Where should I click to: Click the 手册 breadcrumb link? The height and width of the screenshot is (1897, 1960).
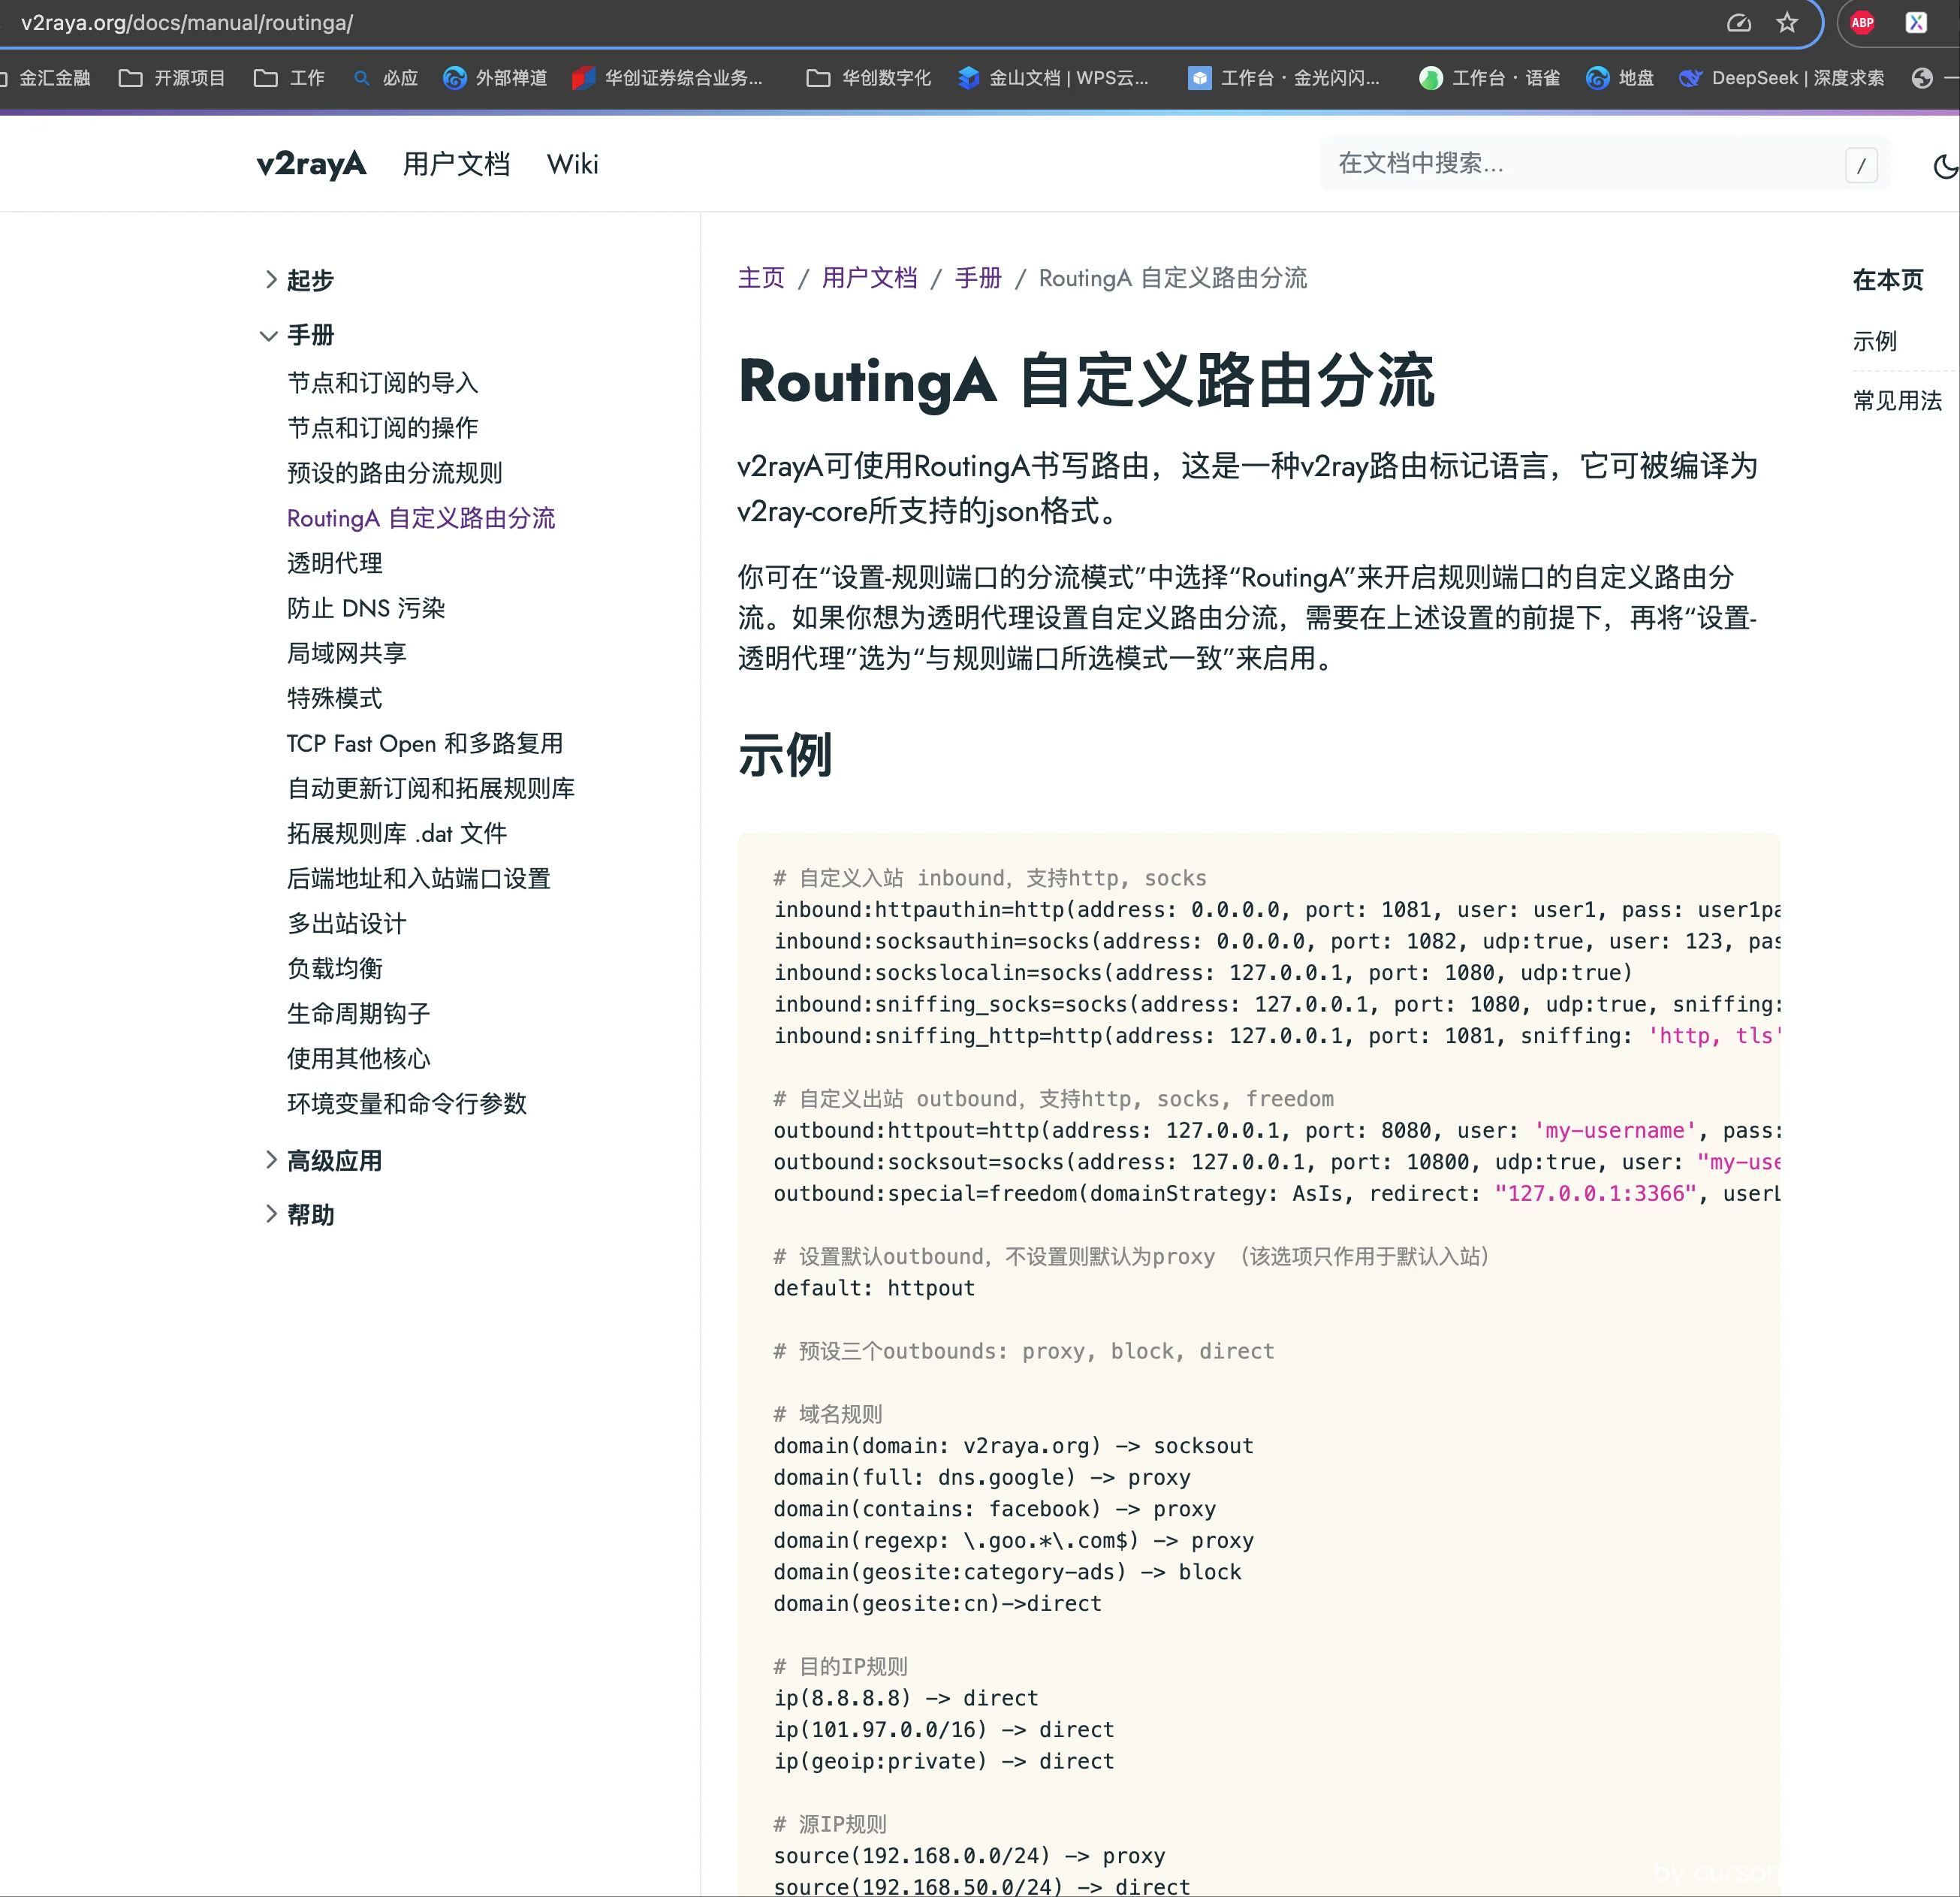tap(978, 278)
